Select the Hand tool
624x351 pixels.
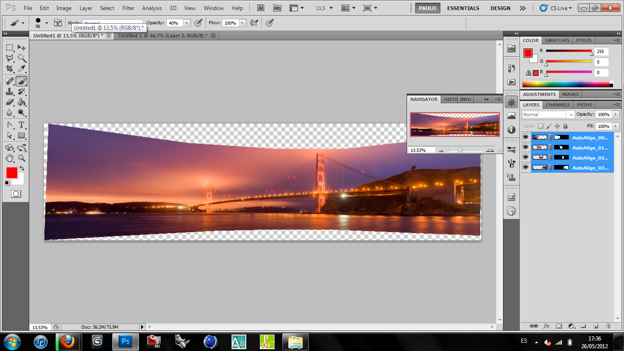10,158
